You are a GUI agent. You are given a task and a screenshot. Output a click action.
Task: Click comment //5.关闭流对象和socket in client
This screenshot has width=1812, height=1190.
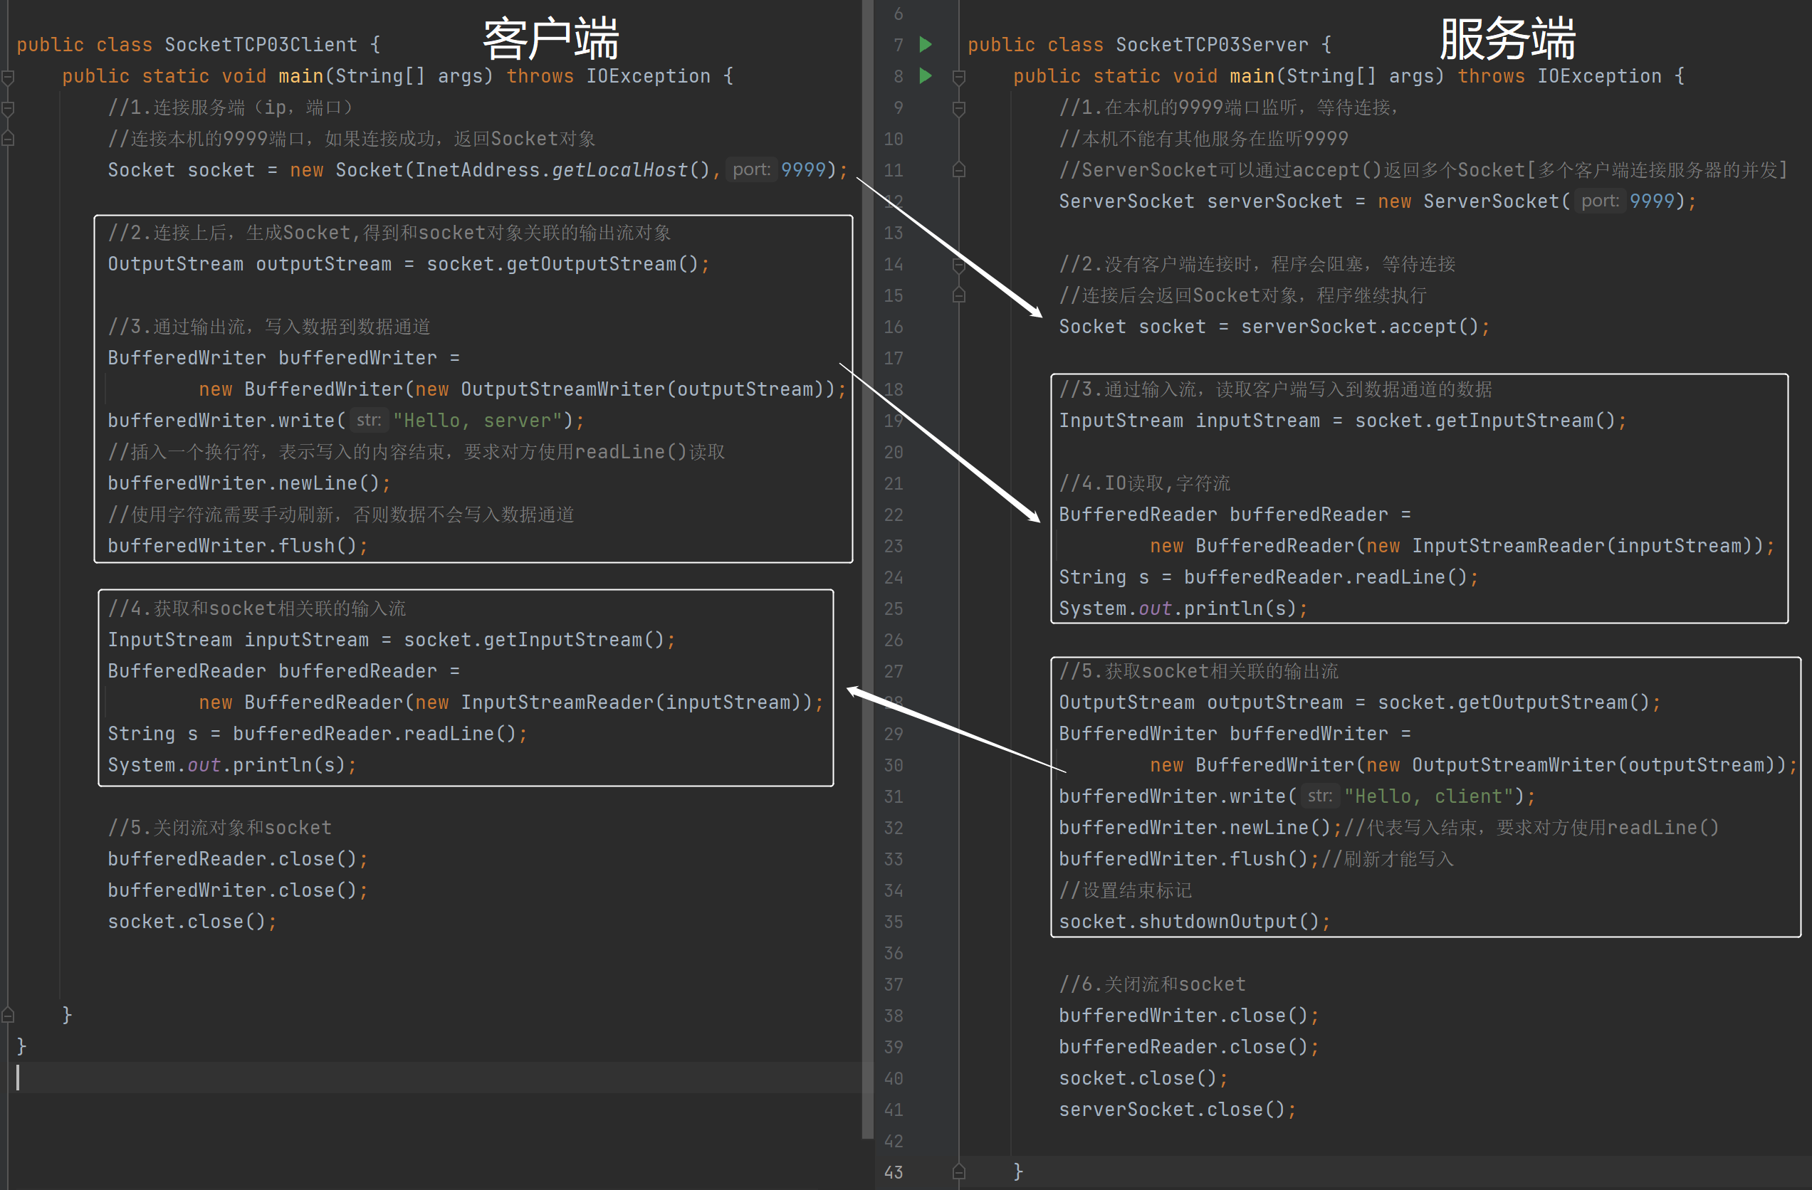pyautogui.click(x=220, y=827)
